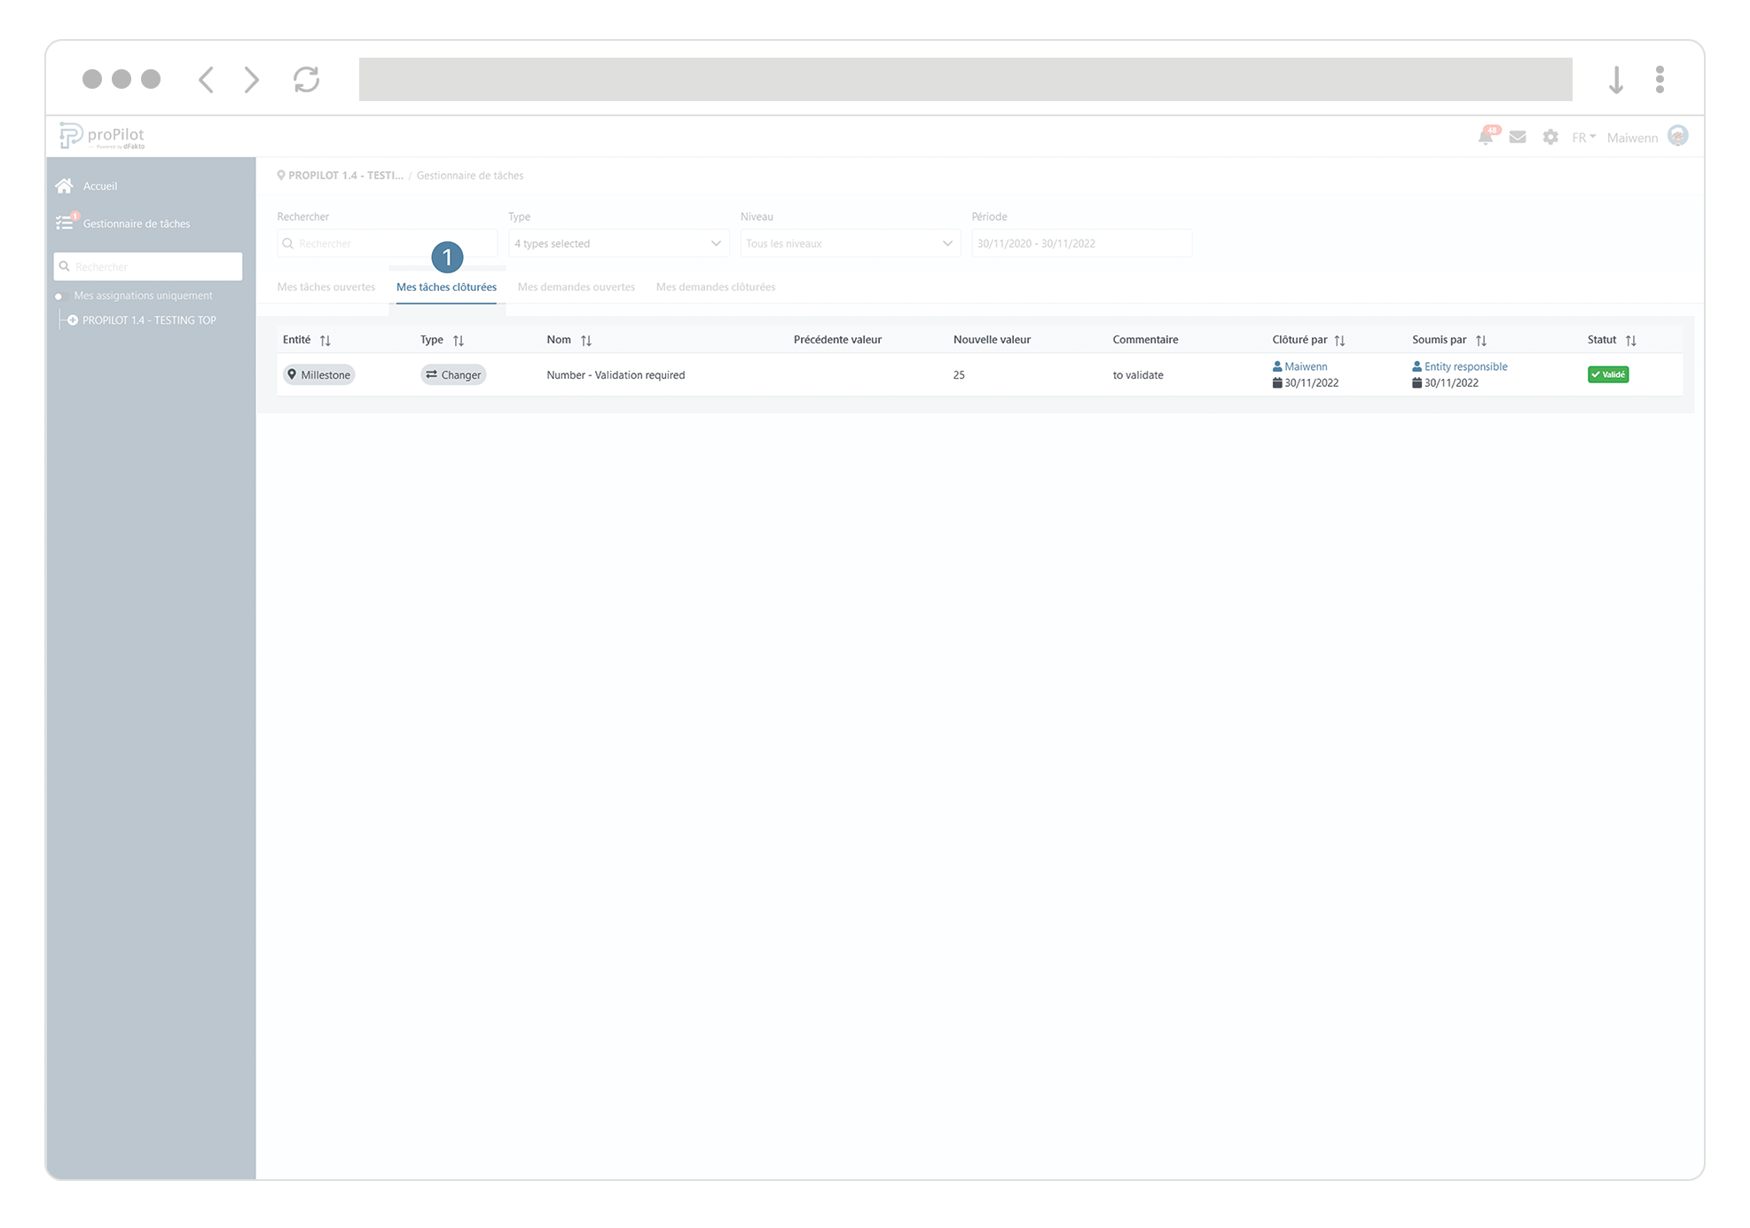Screen dimensions: 1750x1228
Task: Click the browser reload icon
Action: pyautogui.click(x=307, y=80)
